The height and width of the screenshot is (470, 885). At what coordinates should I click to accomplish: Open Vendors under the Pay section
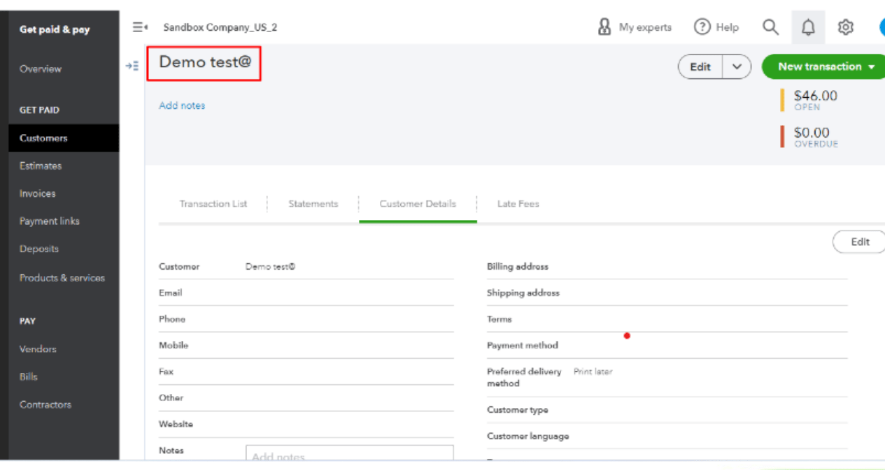tap(38, 349)
